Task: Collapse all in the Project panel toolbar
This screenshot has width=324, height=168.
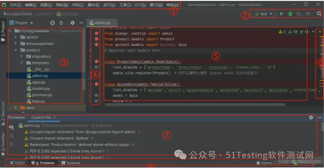Action: 61,23
